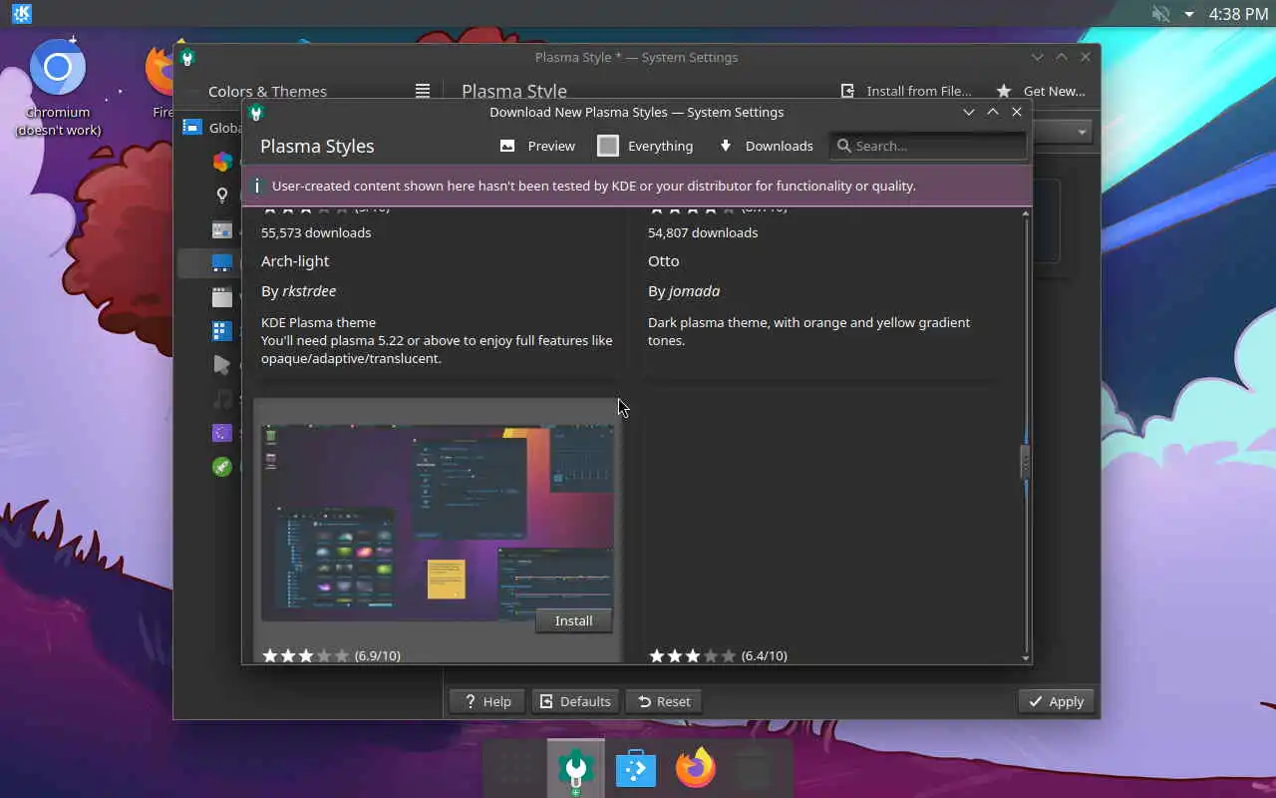Open the Colors sidebar icon
This screenshot has width=1276, height=798.
[222, 162]
